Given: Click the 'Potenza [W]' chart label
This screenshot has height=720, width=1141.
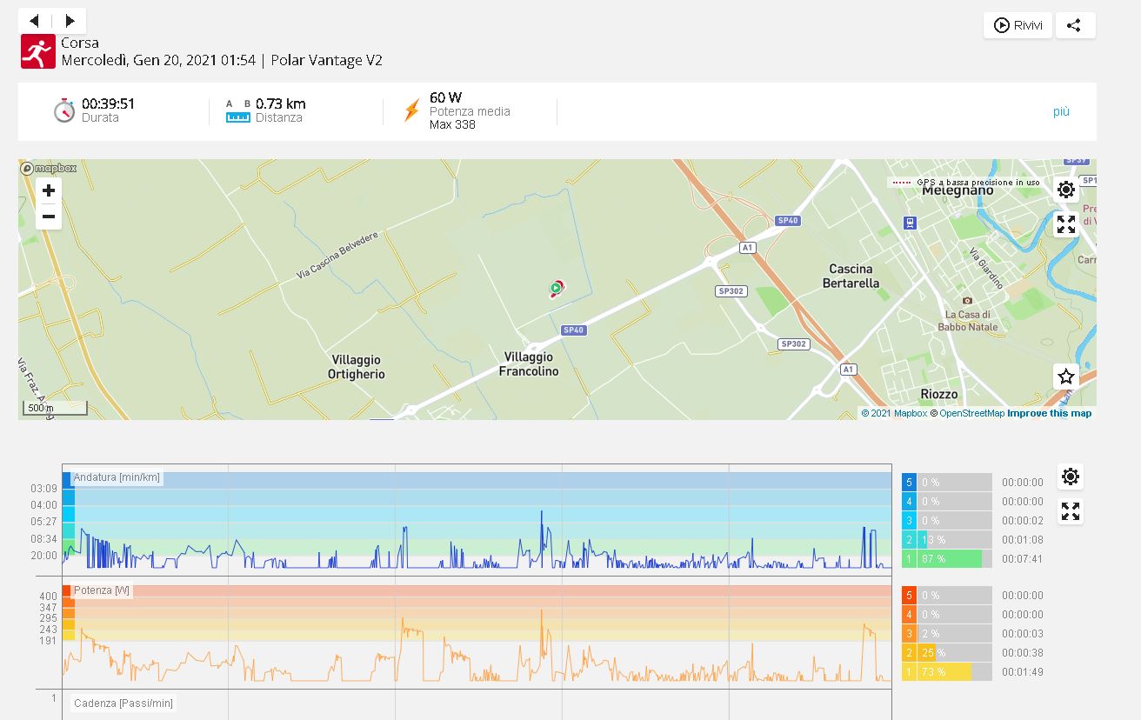Looking at the screenshot, I should pos(102,590).
